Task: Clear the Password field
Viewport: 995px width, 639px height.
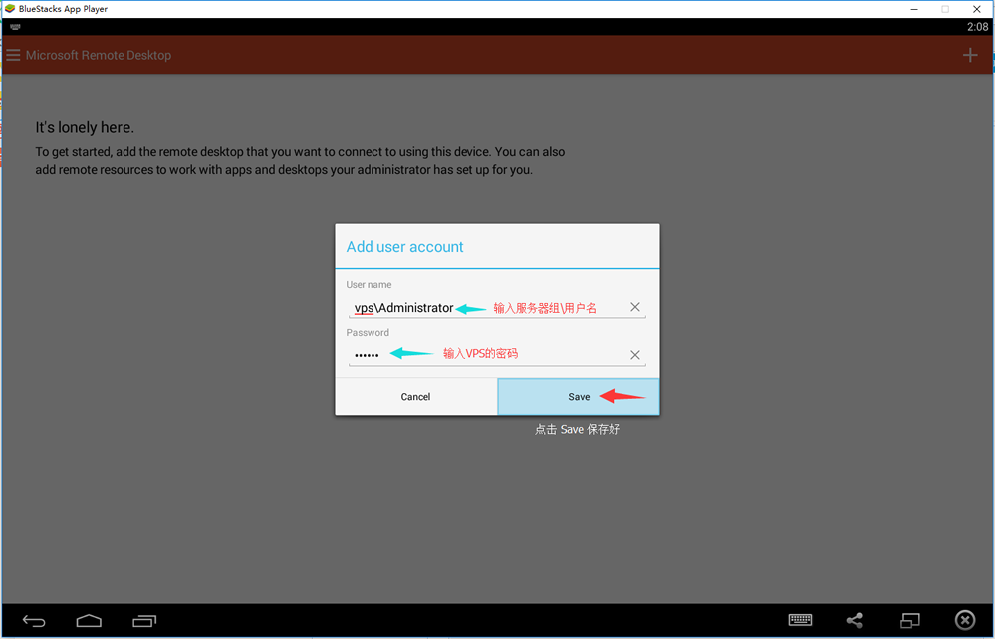Action: point(635,355)
